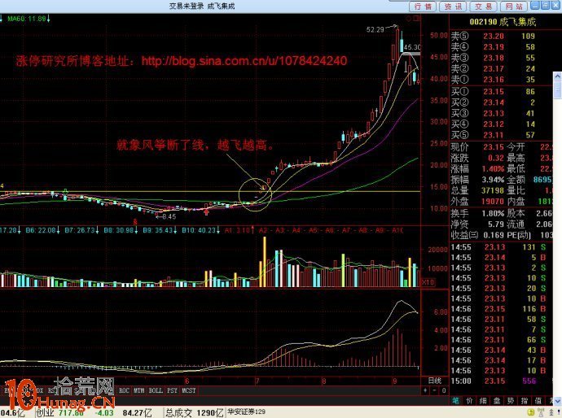The width and height of the screenshot is (562, 418).
Task: Click the 买⑤ bid price 23.11 row
Action: click(494, 135)
